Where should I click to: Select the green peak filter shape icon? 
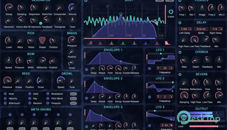tap(123, 43)
